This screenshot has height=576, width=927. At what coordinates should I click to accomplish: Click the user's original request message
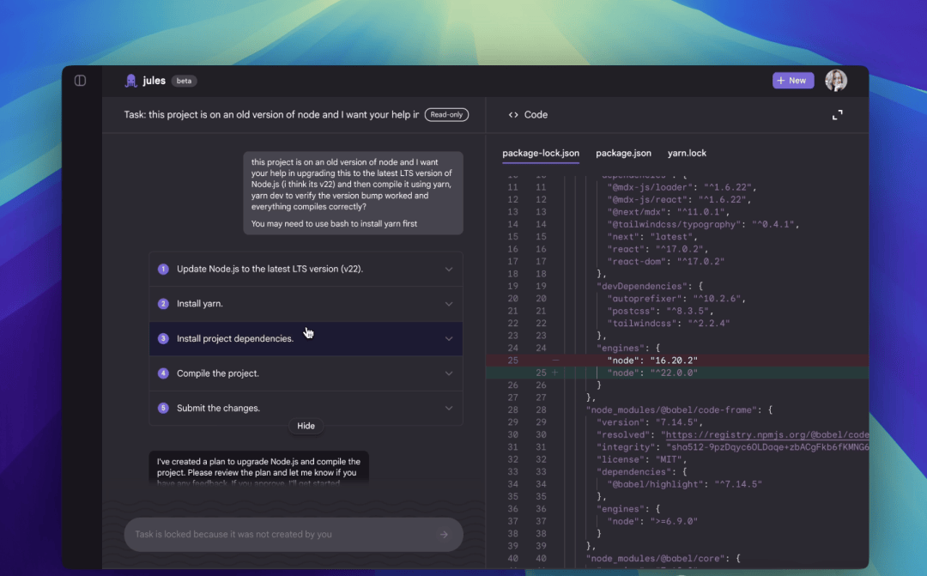[353, 193]
